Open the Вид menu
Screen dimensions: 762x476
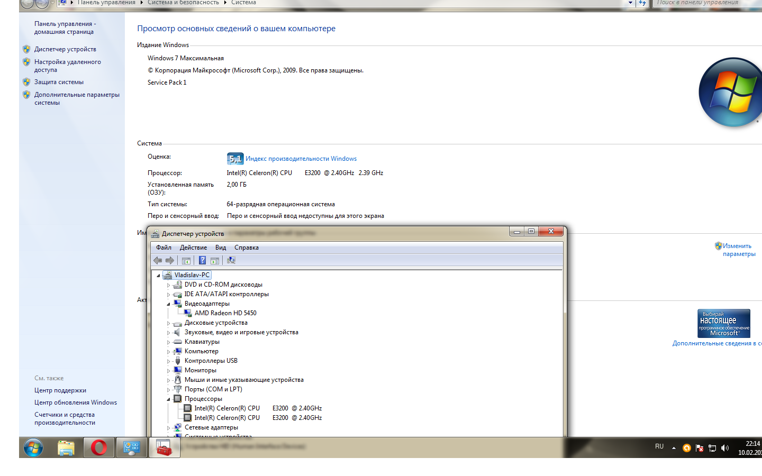221,248
